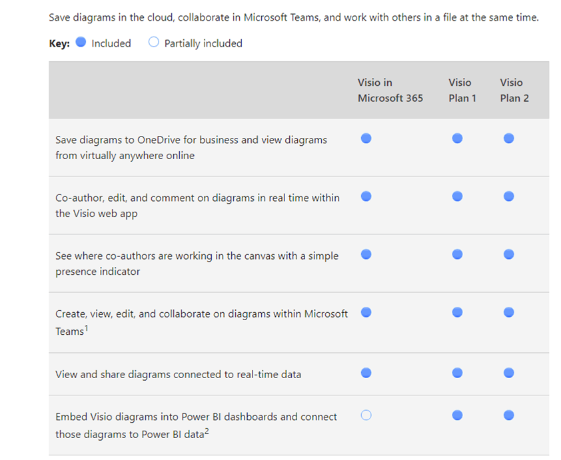Click the Included indicator for OneDrive saving under Visio Plan 2
The width and height of the screenshot is (561, 460).
pyautogui.click(x=508, y=138)
